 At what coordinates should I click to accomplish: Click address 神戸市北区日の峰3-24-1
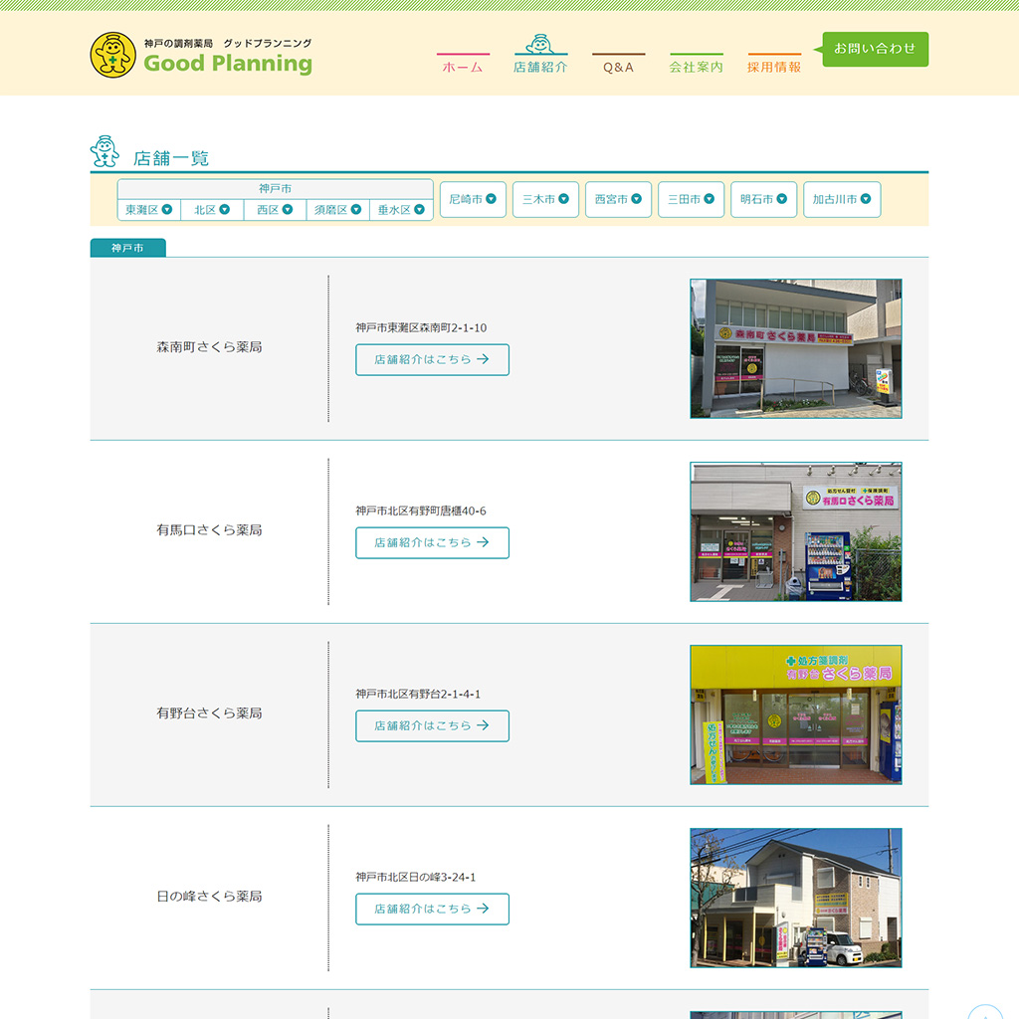(416, 878)
